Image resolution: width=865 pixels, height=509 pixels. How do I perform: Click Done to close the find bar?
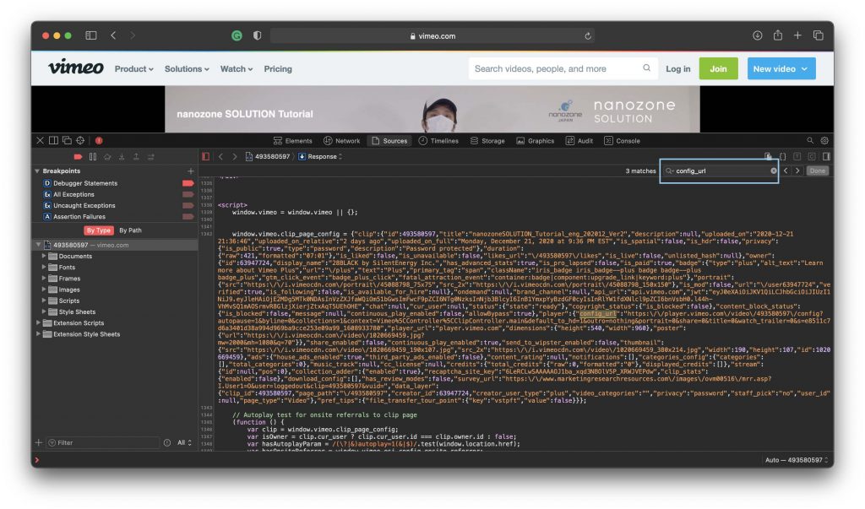pos(818,171)
